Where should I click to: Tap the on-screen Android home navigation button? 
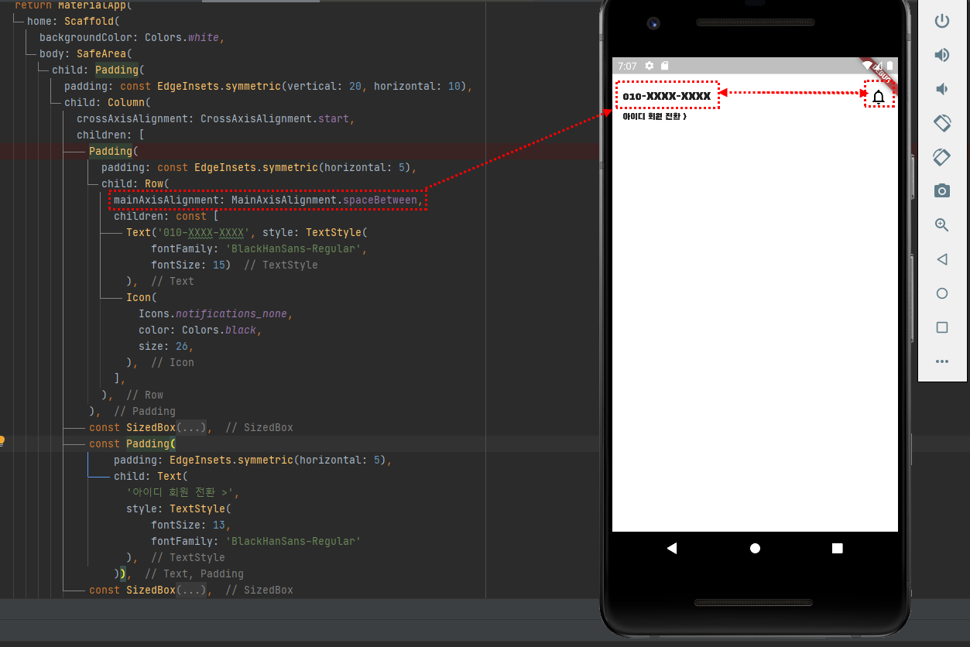755,548
